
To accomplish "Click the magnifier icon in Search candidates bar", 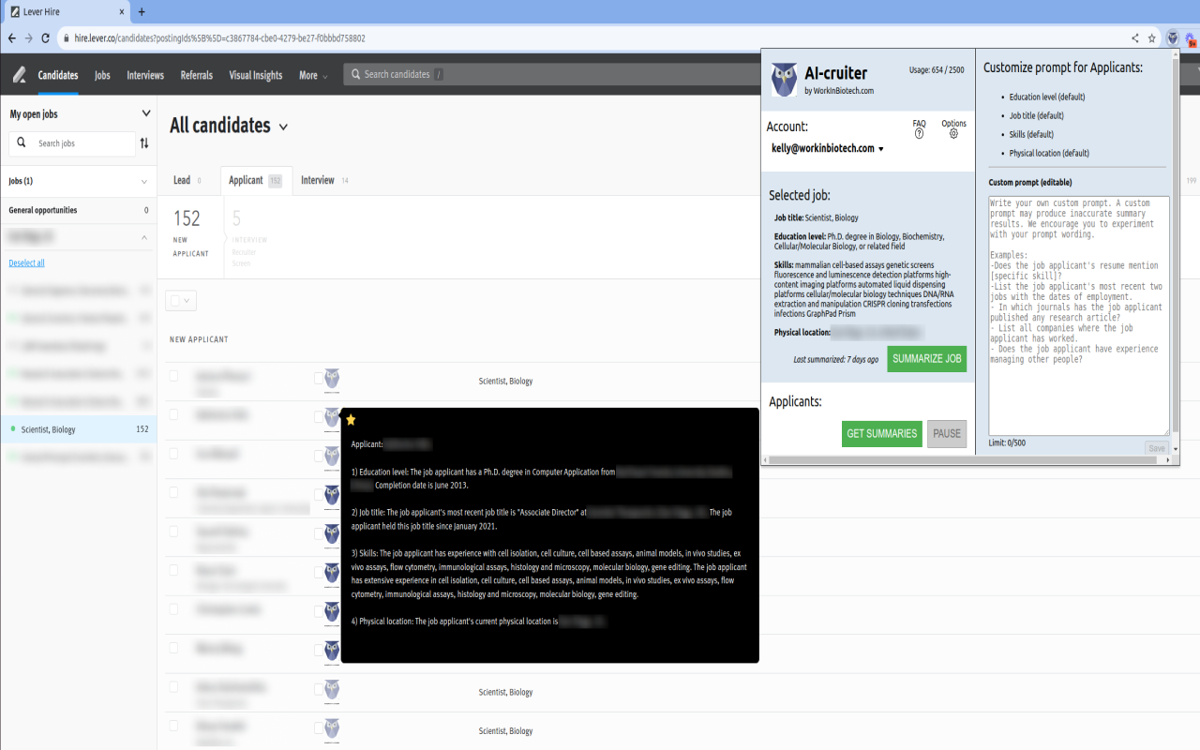I will click(x=353, y=75).
